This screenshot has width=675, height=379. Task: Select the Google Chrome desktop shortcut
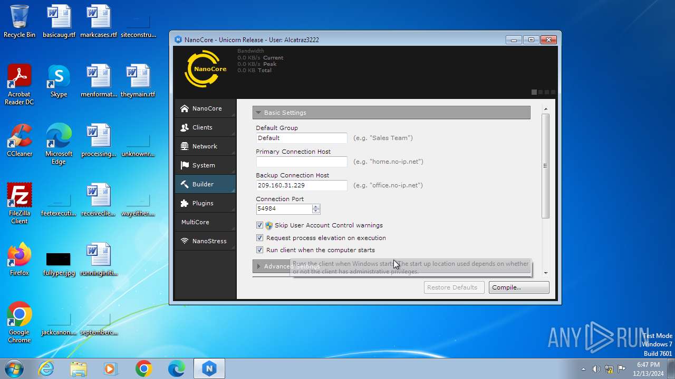[20, 323]
